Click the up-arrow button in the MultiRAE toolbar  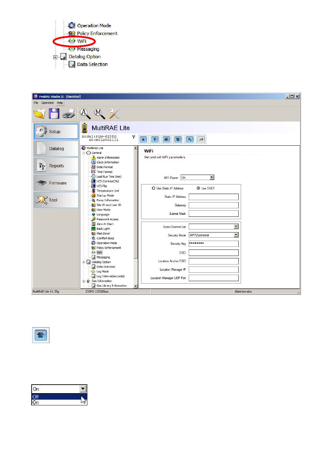pyautogui.click(x=155, y=139)
